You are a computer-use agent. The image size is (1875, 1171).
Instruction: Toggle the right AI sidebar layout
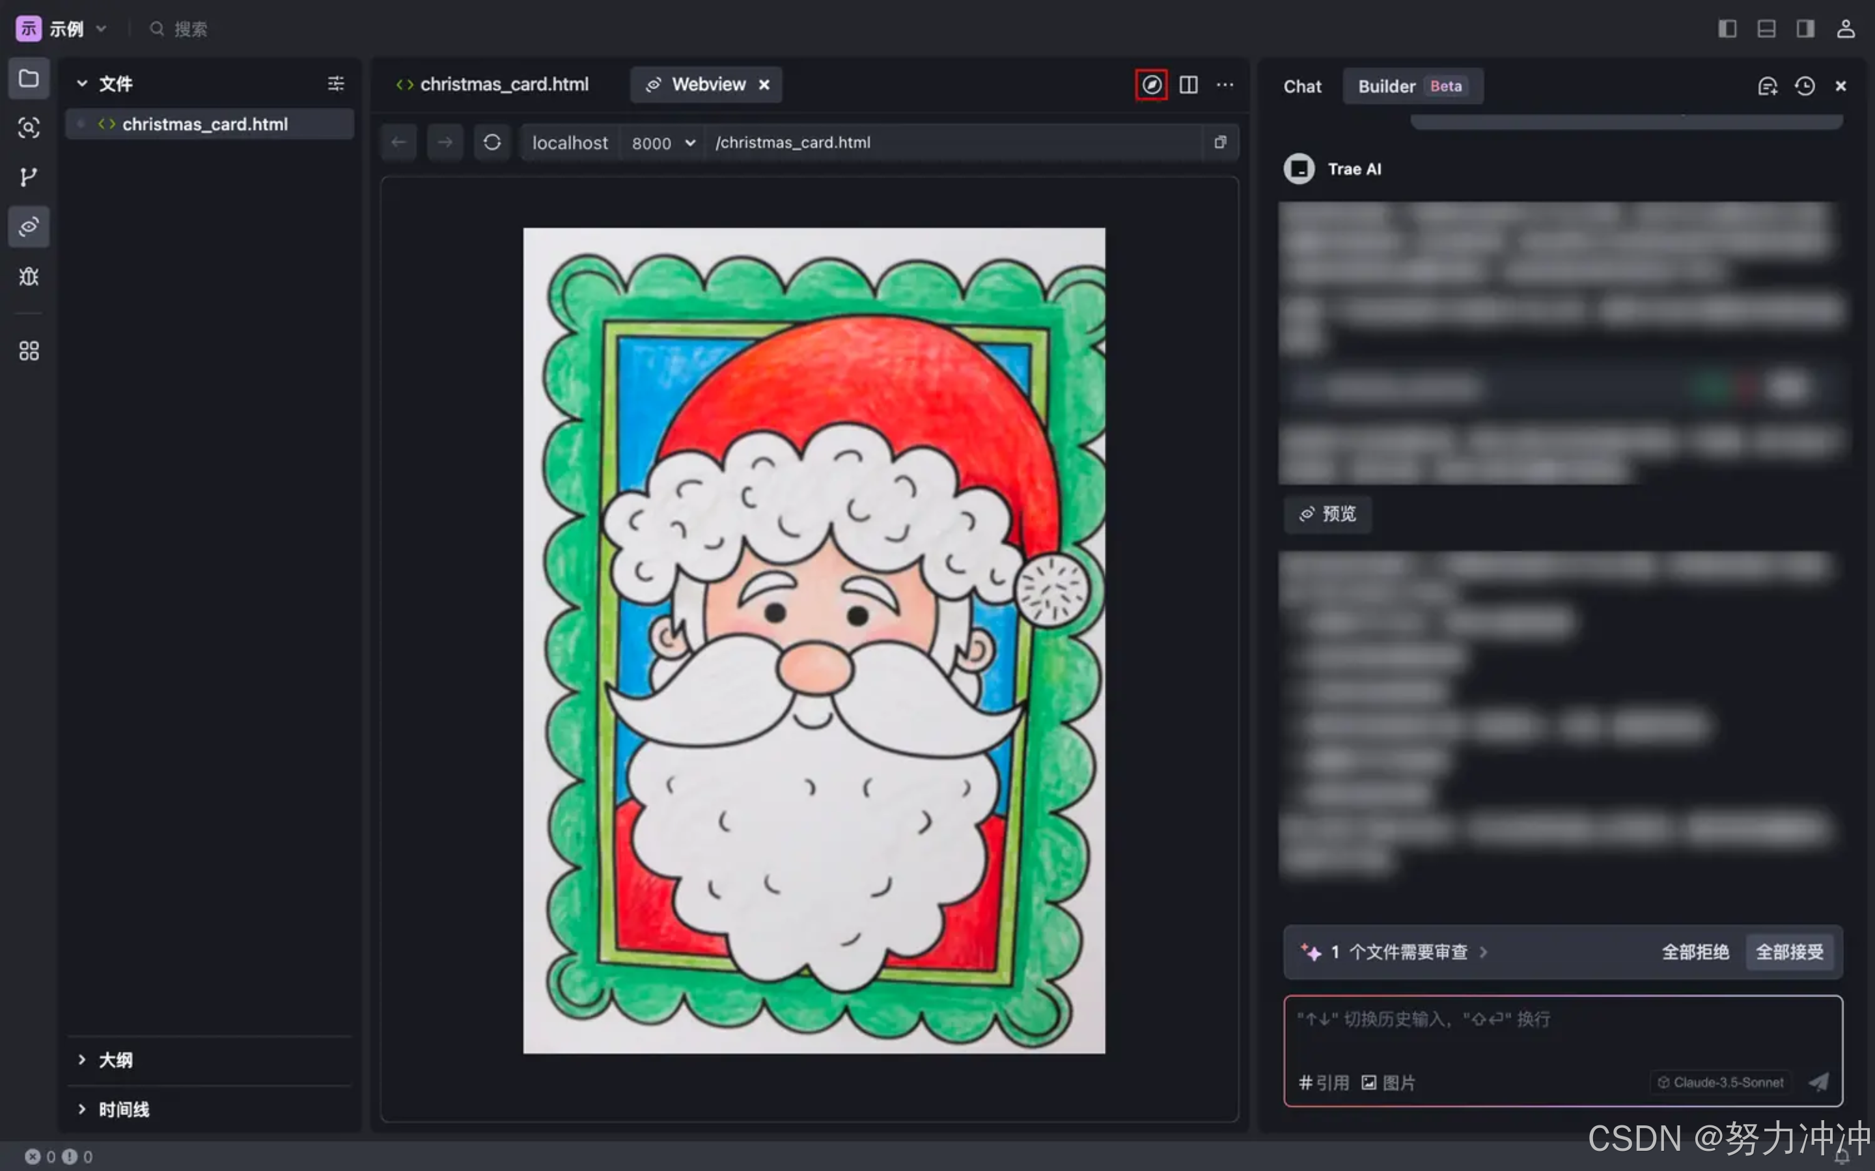click(x=1805, y=29)
